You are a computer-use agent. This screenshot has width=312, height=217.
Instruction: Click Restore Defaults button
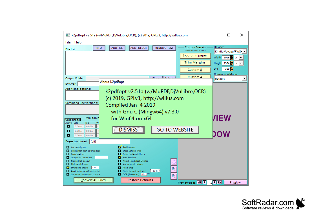140,180
